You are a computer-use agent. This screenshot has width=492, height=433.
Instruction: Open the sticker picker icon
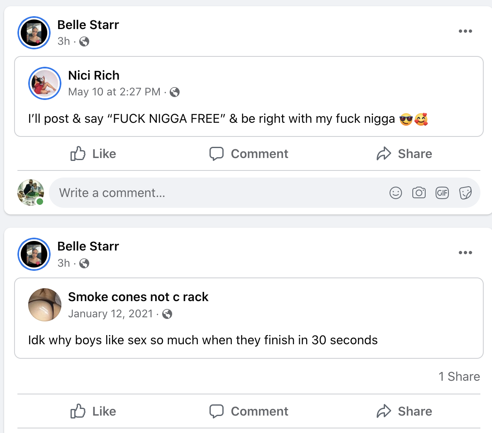point(465,193)
